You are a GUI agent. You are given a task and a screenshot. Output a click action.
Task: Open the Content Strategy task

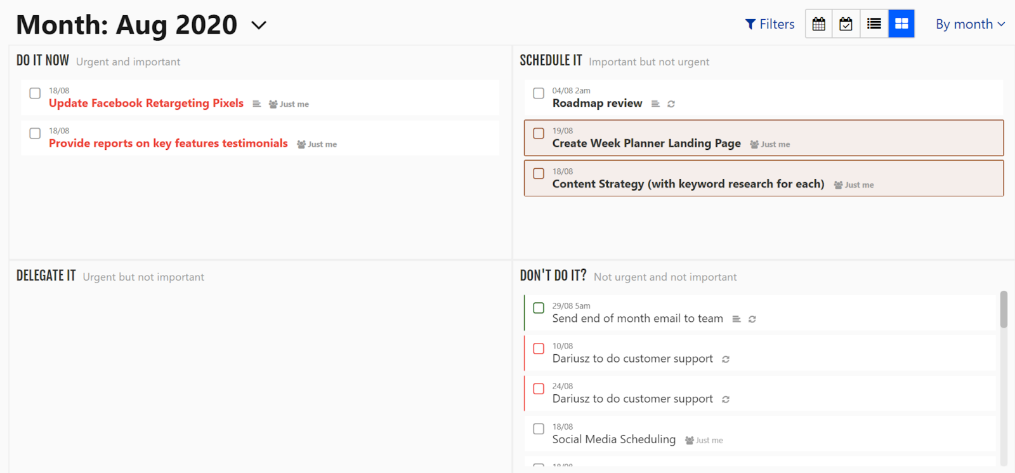[x=688, y=184]
